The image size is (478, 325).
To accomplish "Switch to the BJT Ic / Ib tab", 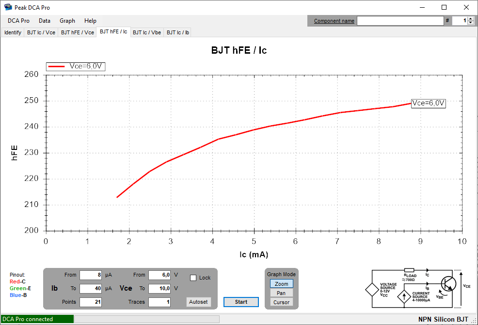I will coord(178,32).
